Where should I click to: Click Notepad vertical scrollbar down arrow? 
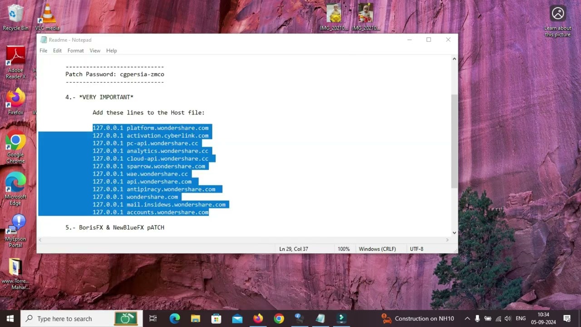click(x=454, y=233)
